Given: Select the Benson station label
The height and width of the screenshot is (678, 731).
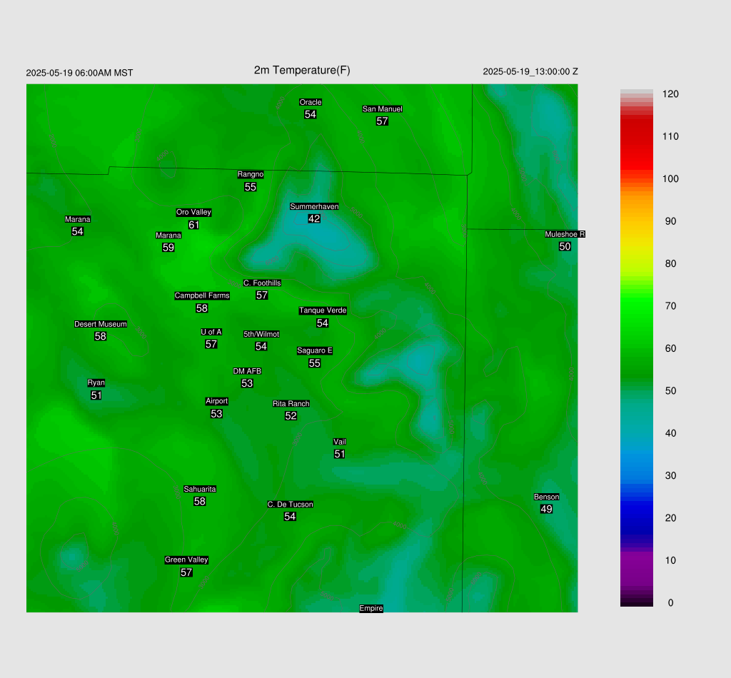Looking at the screenshot, I should (546, 497).
